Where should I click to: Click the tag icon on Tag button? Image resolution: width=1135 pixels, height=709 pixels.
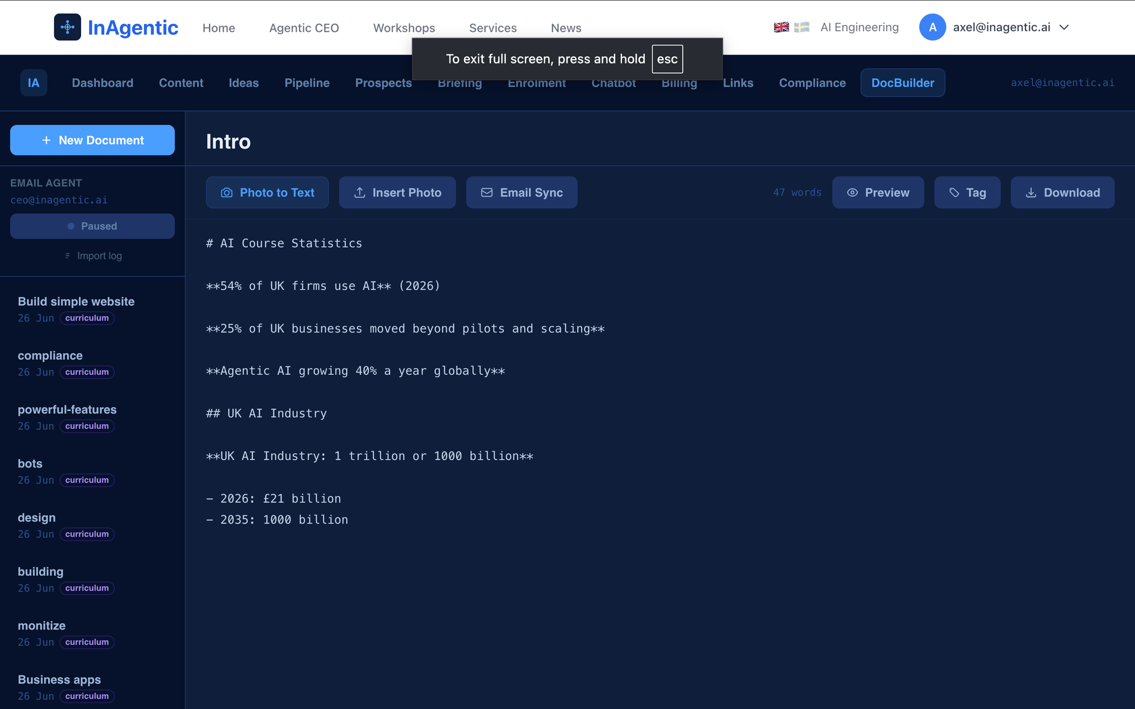point(955,193)
